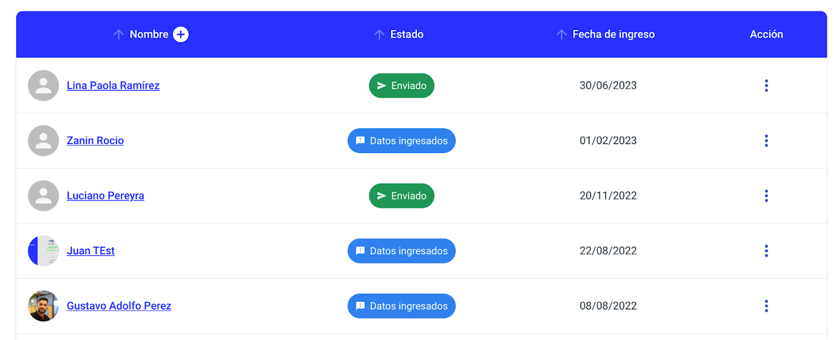Sort by Fecha de ingreso arrow
Viewport: 834px width, 340px height.
point(562,35)
